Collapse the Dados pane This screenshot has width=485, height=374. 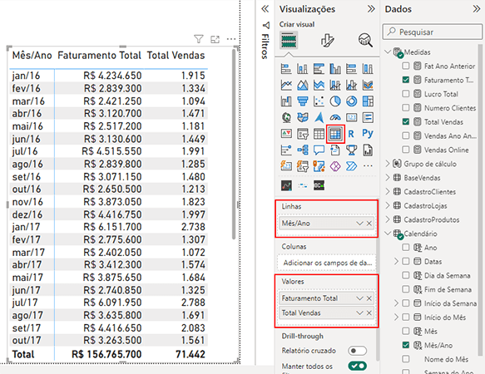(x=477, y=9)
